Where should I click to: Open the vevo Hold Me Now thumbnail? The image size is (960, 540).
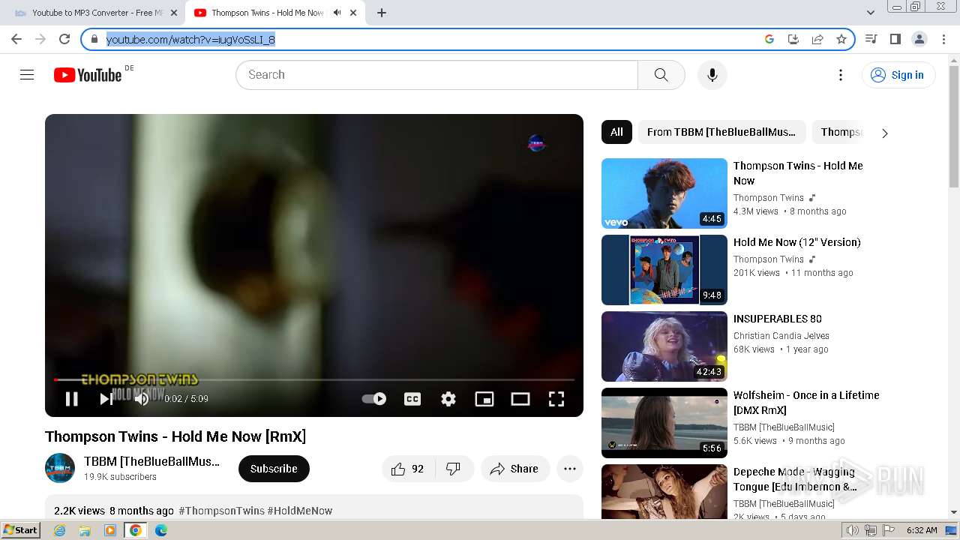click(x=664, y=193)
